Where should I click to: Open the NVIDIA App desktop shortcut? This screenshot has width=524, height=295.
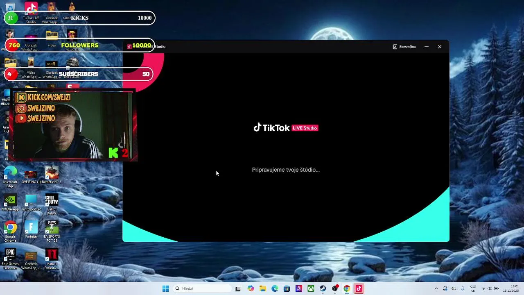pos(10,202)
